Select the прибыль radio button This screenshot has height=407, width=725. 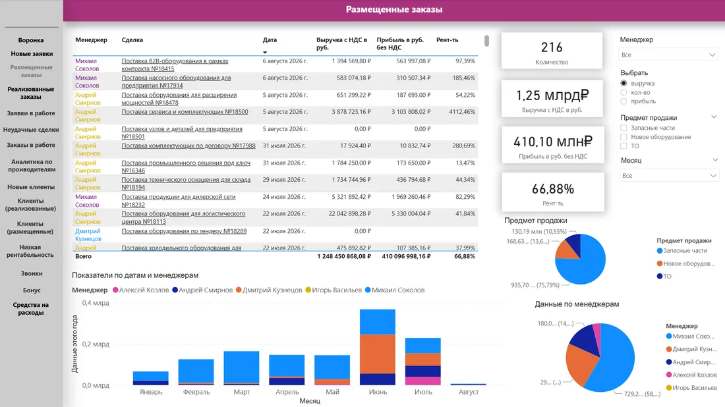click(x=623, y=101)
